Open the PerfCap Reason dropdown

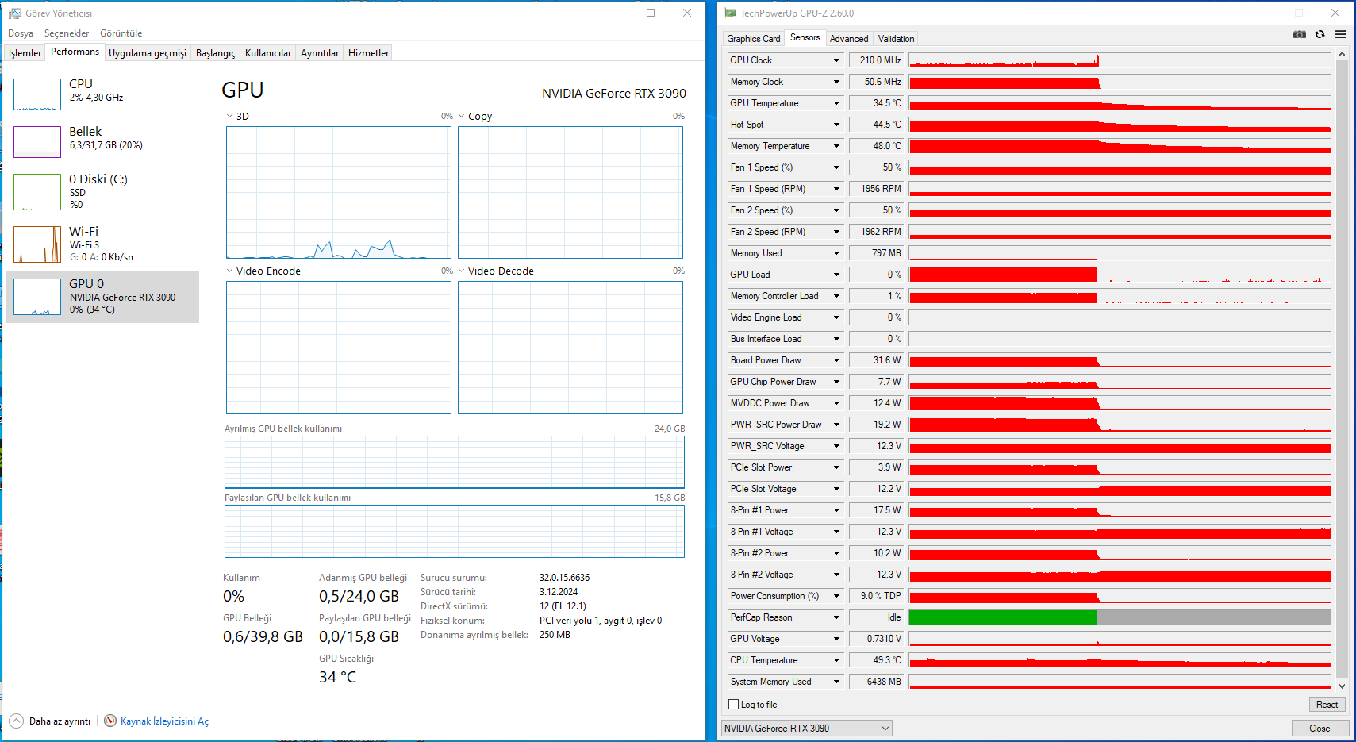coord(836,617)
